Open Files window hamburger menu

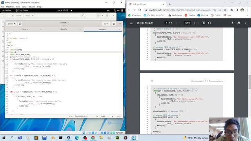[107, 16]
